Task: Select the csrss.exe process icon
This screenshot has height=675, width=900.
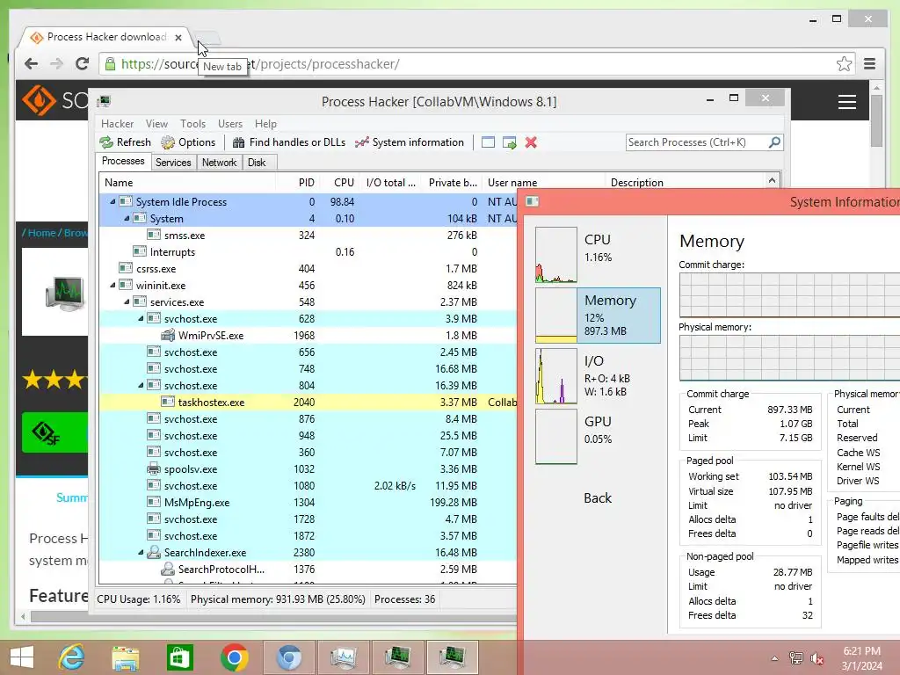Action: click(126, 268)
